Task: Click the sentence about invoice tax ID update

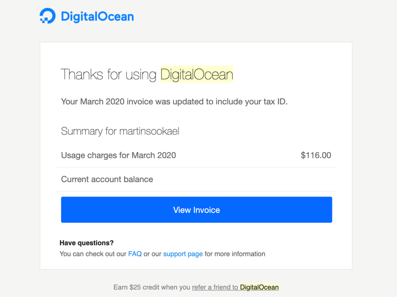Action: click(174, 102)
